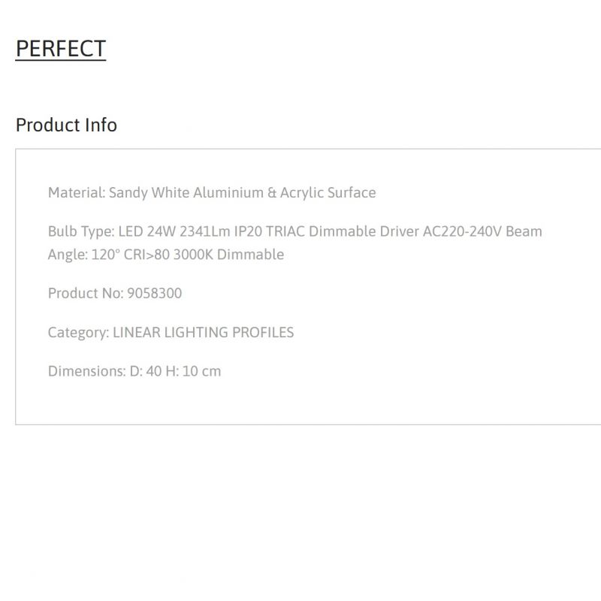Click the IP20 rating text
The image size is (601, 601).
click(248, 231)
